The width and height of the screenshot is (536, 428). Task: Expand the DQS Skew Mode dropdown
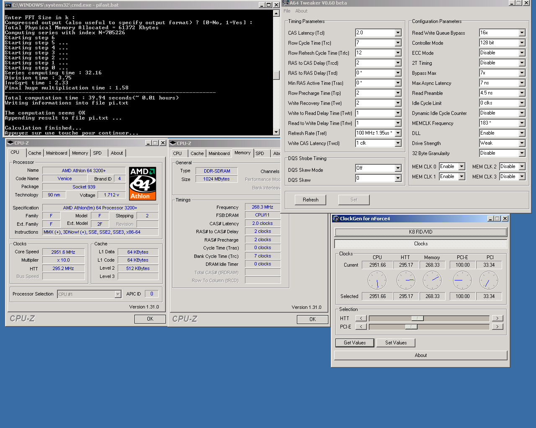pos(398,168)
